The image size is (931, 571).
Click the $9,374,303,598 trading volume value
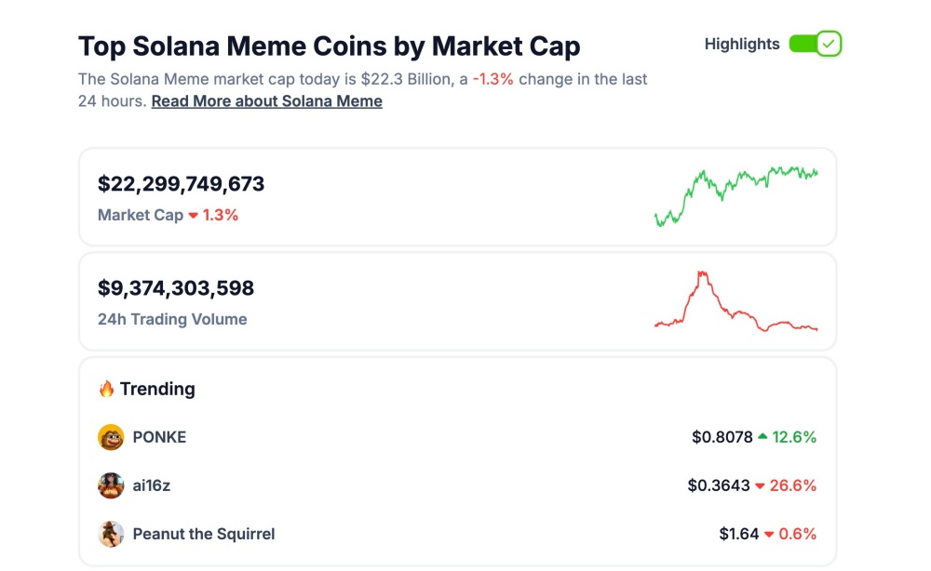(176, 288)
